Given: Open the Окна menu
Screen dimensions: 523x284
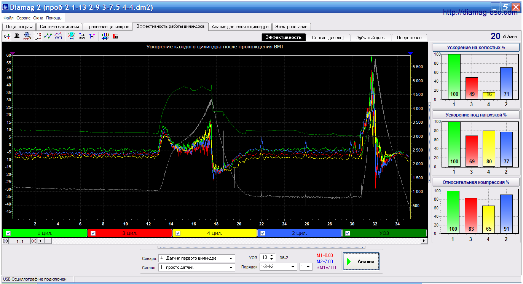Looking at the screenshot, I should [38, 18].
